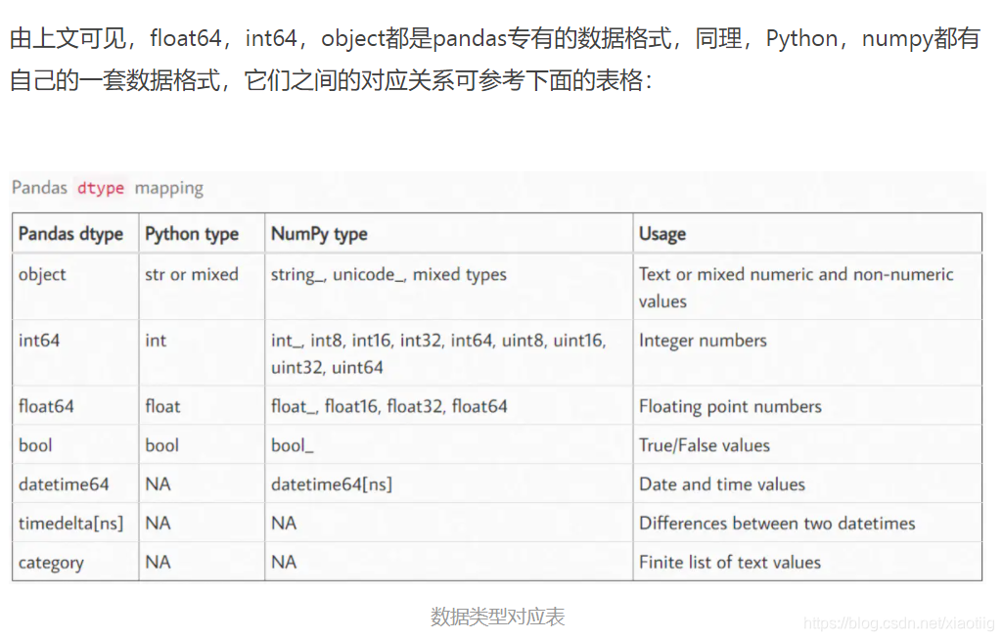Click the 'int' Python type cell

click(x=202, y=353)
